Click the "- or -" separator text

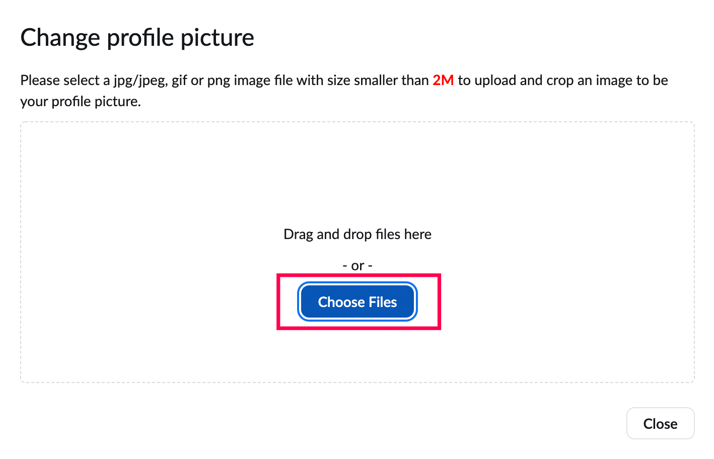pyautogui.click(x=358, y=266)
